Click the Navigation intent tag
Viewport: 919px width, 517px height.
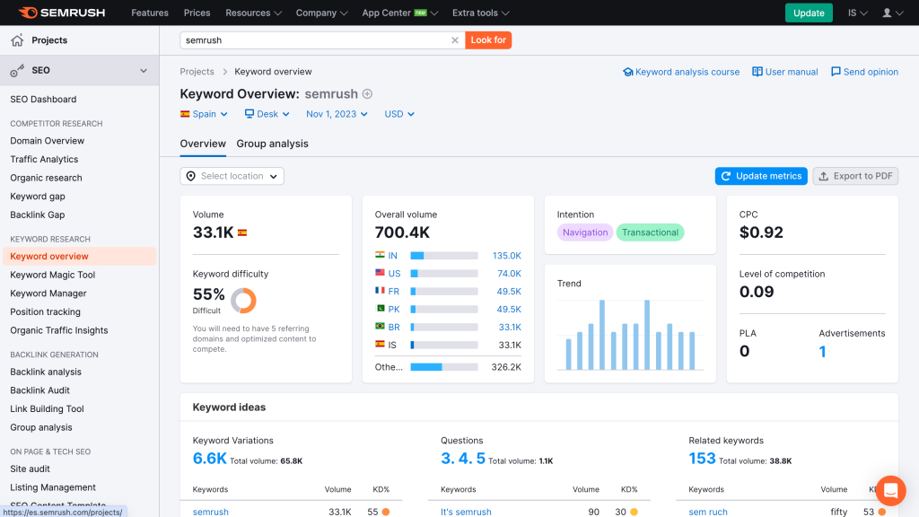585,232
